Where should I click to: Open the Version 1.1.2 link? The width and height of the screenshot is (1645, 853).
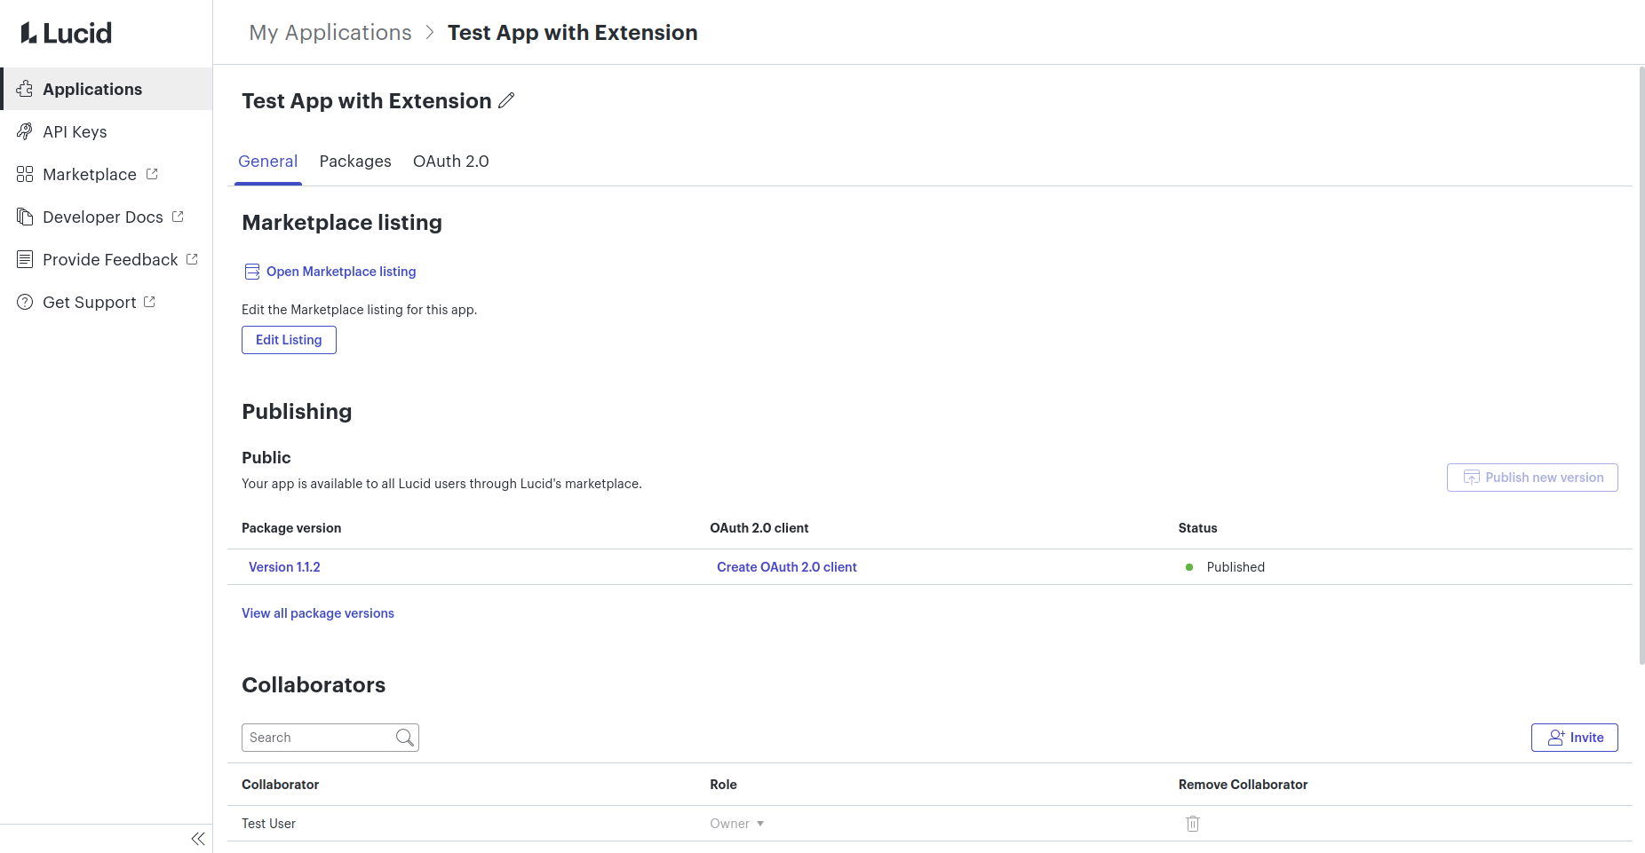(284, 567)
